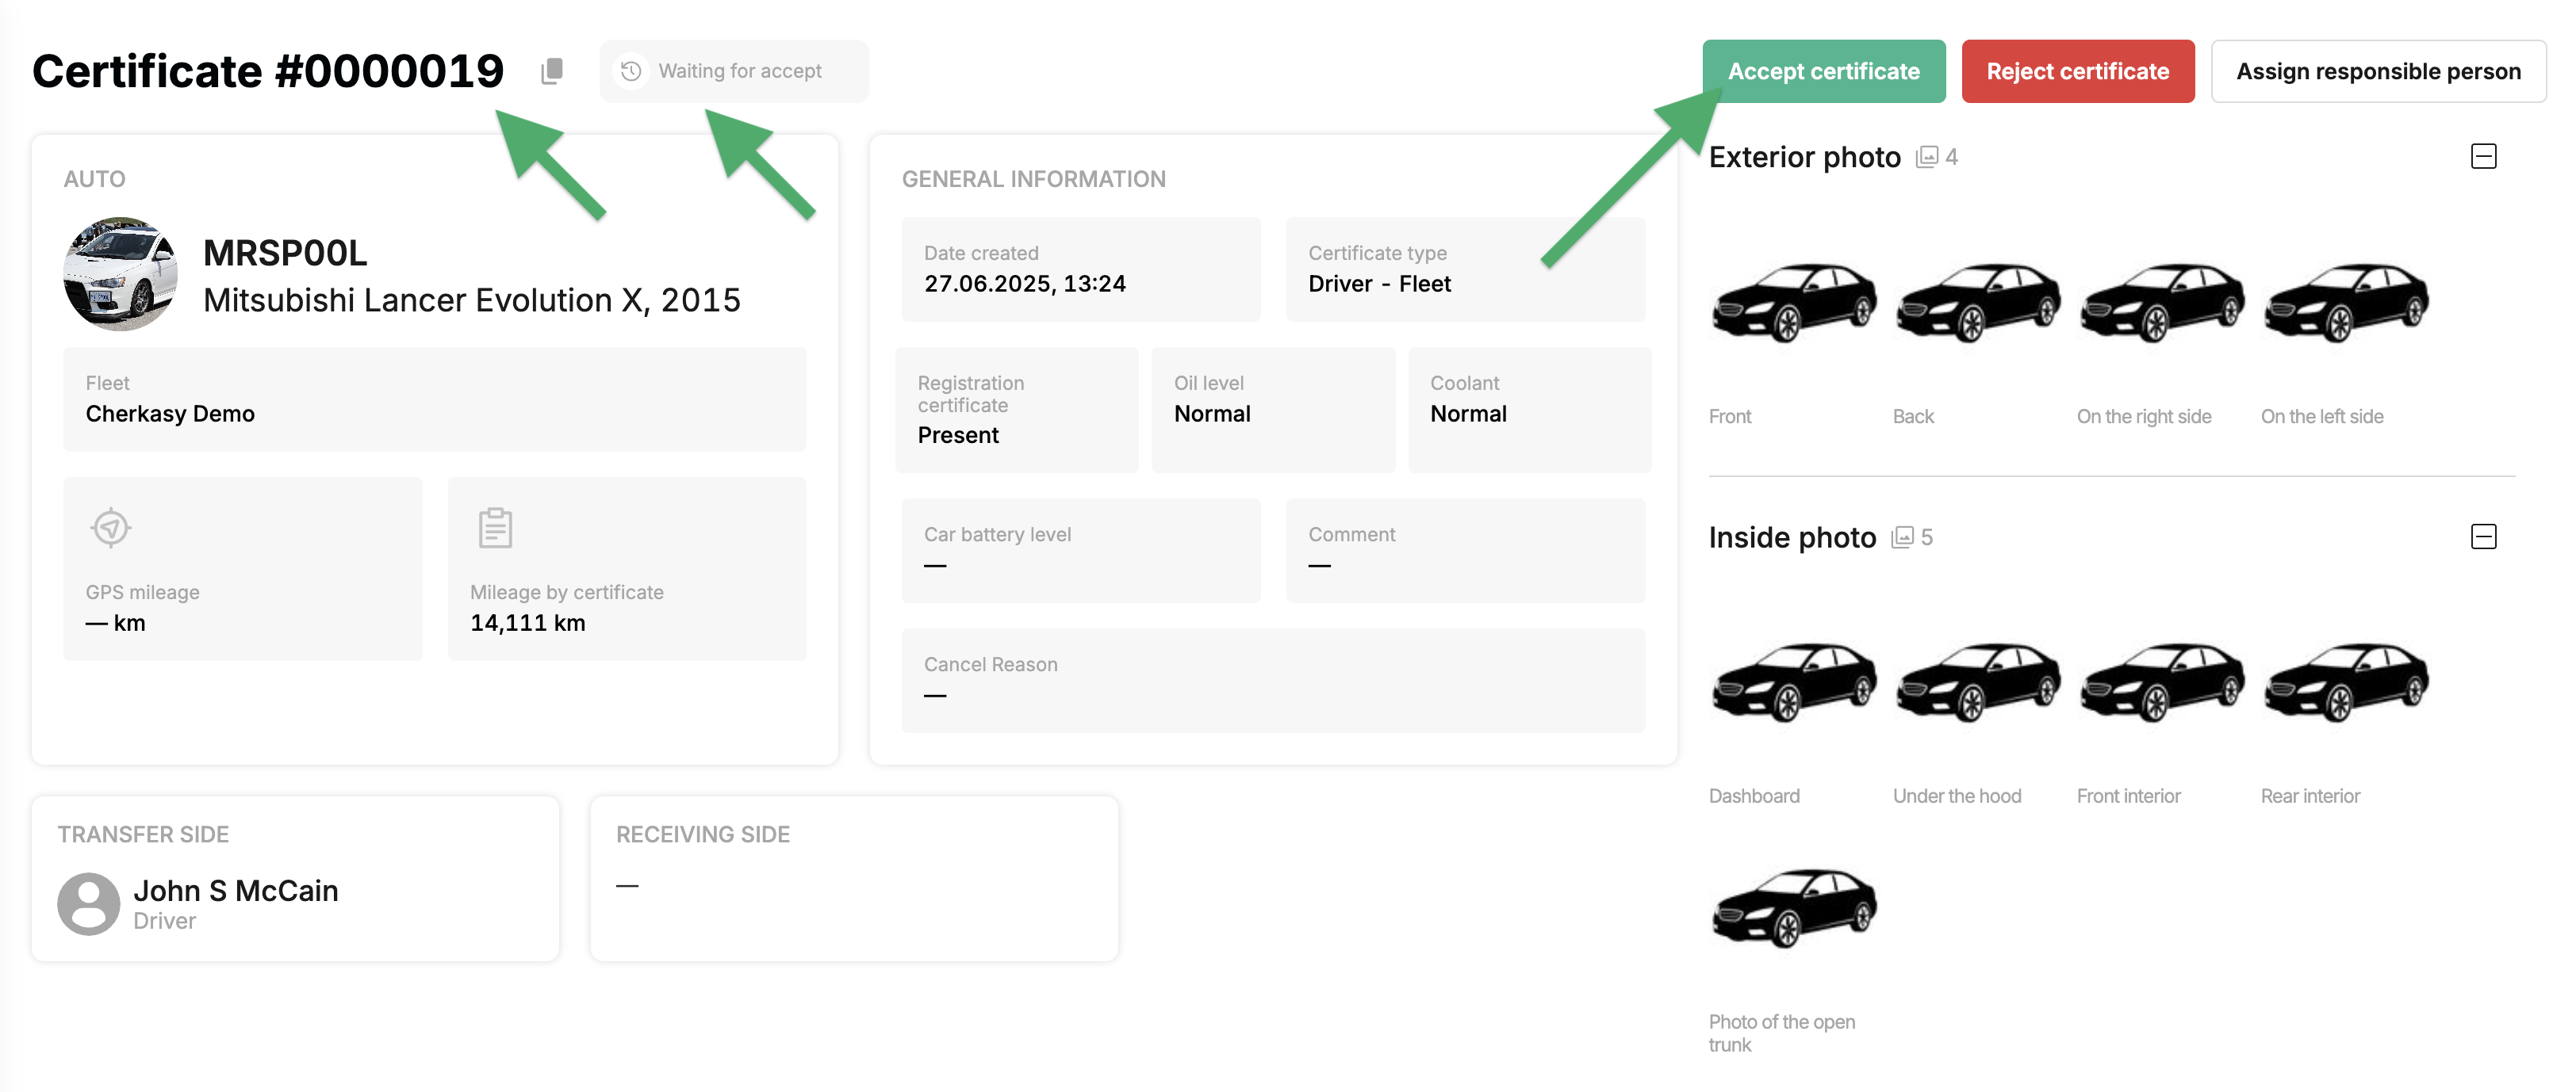The image size is (2576, 1092).
Task: Click the Oil level Normal value
Action: 1212,414
